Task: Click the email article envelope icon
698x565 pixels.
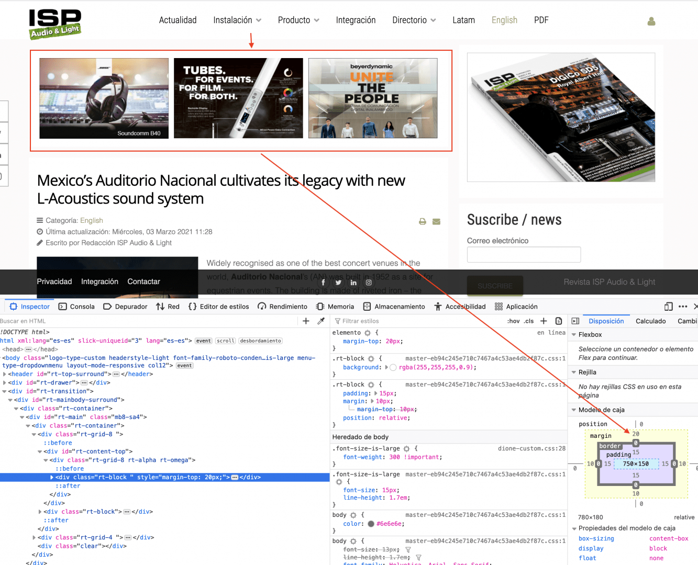Action: 436,222
